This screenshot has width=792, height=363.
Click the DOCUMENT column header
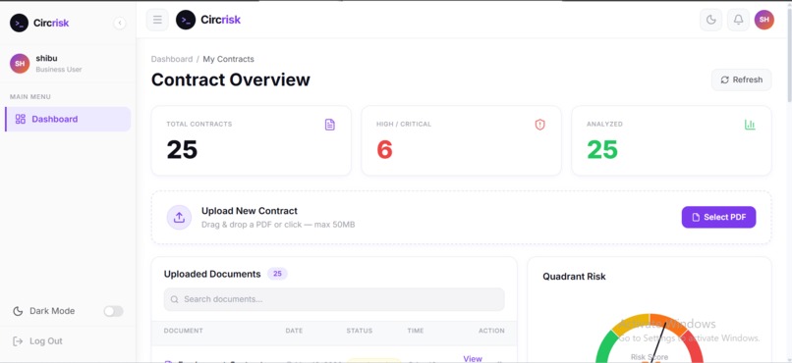184,331
